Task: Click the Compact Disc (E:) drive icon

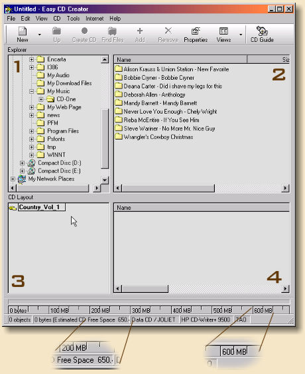Action: (31, 171)
